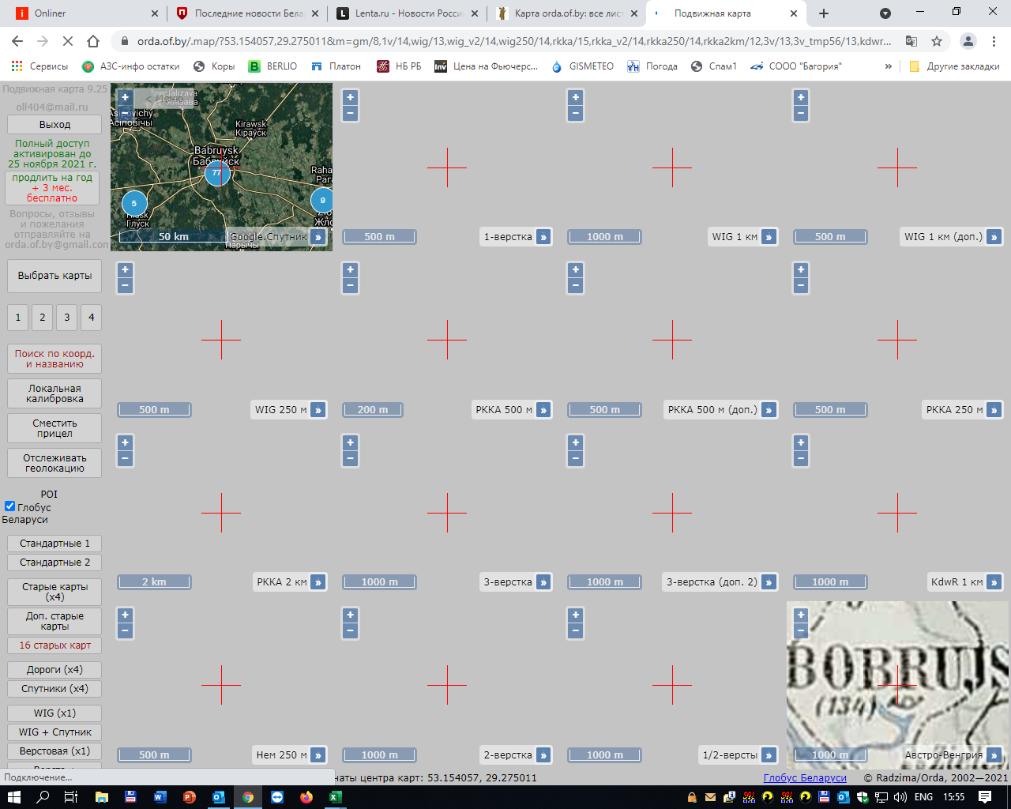Open the WIG 250 м layer selector arrow

coord(318,410)
